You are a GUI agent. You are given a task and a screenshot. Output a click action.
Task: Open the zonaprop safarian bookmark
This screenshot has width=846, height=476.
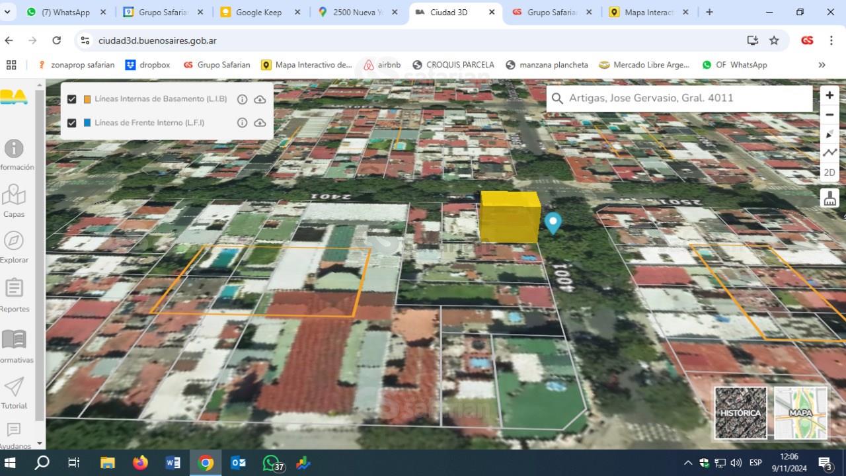pyautogui.click(x=76, y=65)
